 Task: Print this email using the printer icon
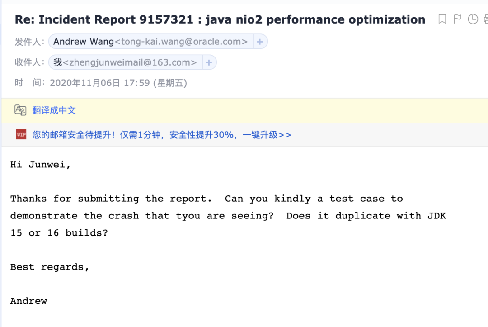[x=486, y=19]
